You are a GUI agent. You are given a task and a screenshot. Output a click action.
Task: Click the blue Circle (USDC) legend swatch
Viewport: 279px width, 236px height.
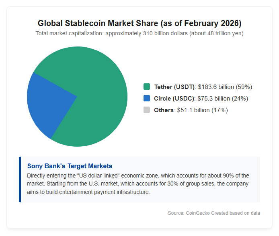(x=147, y=98)
